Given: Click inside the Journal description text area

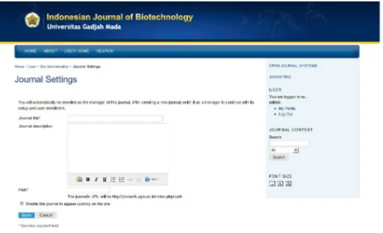Looking at the screenshot, I should [118, 148].
